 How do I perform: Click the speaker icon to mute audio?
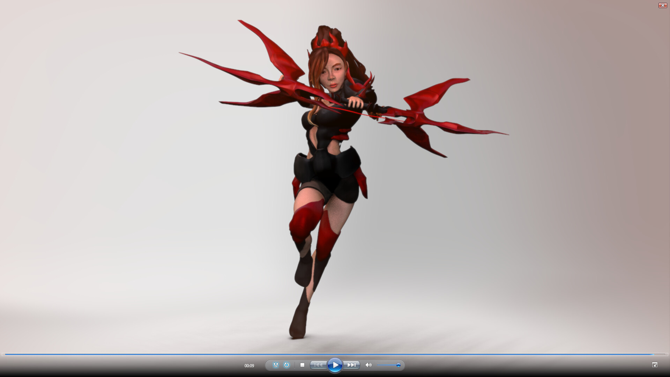pos(369,365)
